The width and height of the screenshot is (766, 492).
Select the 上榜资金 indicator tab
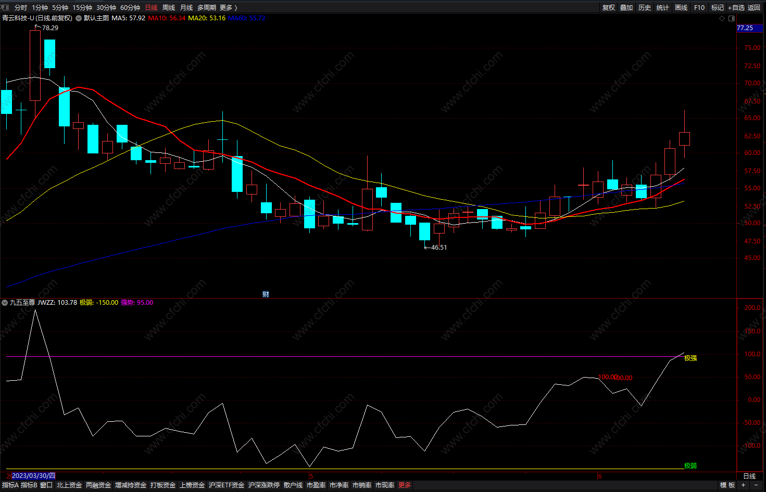coord(192,485)
